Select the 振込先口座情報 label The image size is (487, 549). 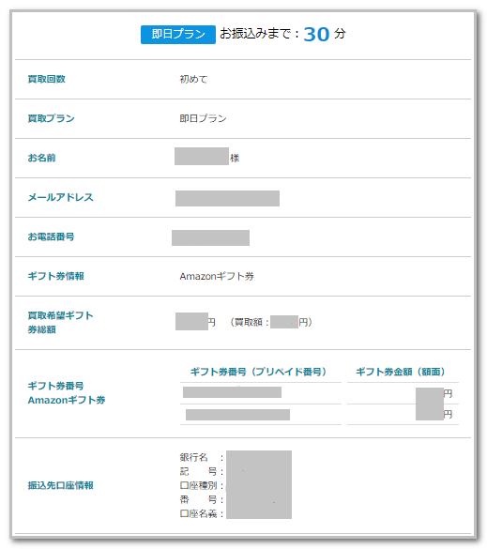(61, 485)
